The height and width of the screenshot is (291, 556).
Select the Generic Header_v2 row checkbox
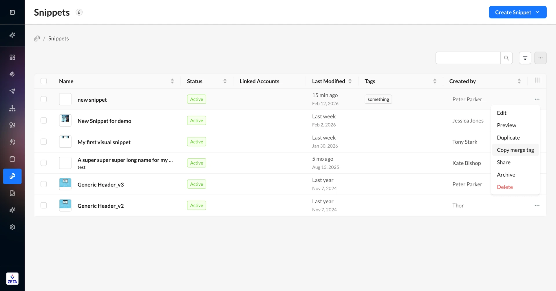click(x=44, y=205)
